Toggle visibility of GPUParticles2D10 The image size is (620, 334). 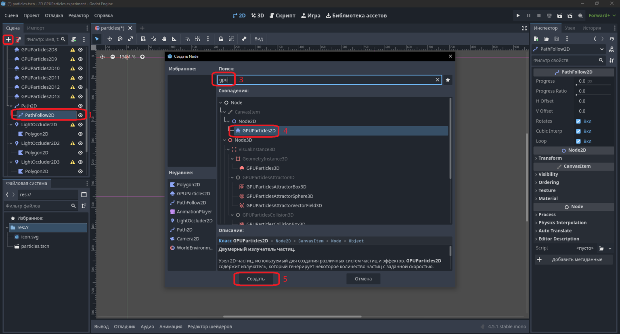click(x=80, y=69)
